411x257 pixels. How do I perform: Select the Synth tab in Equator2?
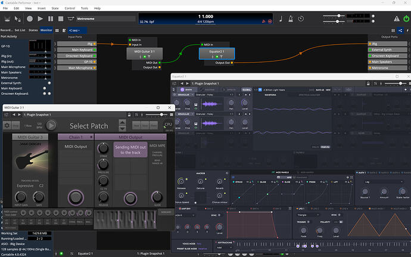tap(186, 90)
